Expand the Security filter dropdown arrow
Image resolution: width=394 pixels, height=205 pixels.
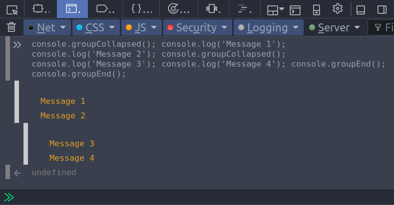pyautogui.click(x=224, y=27)
